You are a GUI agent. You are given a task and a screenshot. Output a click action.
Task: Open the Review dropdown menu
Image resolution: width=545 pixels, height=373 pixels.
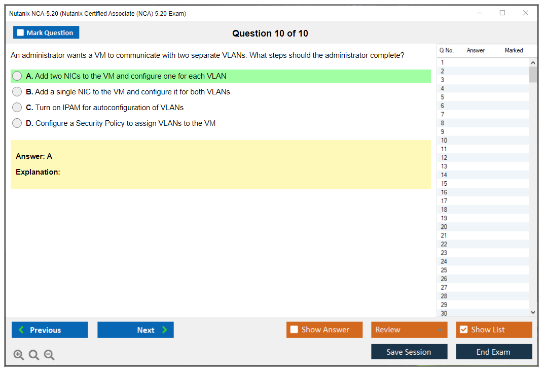(409, 330)
